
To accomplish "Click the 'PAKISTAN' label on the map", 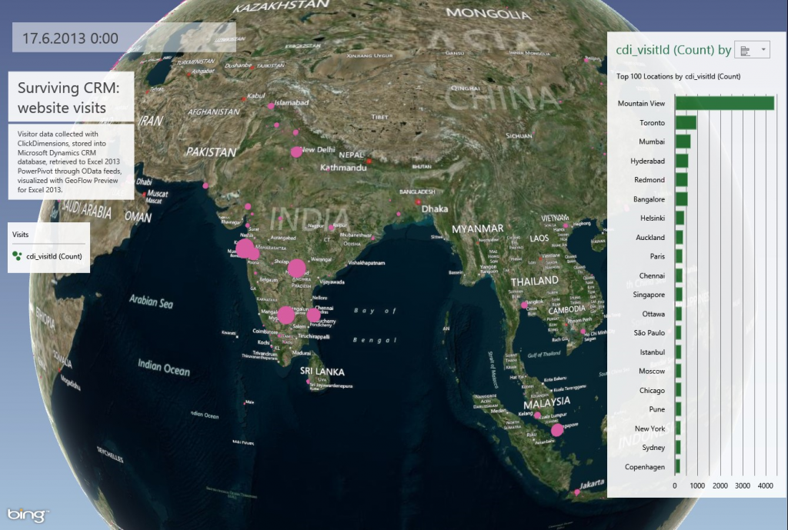I will pyautogui.click(x=211, y=152).
